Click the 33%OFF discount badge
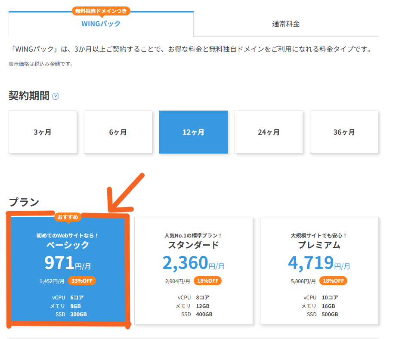 coord(82,281)
